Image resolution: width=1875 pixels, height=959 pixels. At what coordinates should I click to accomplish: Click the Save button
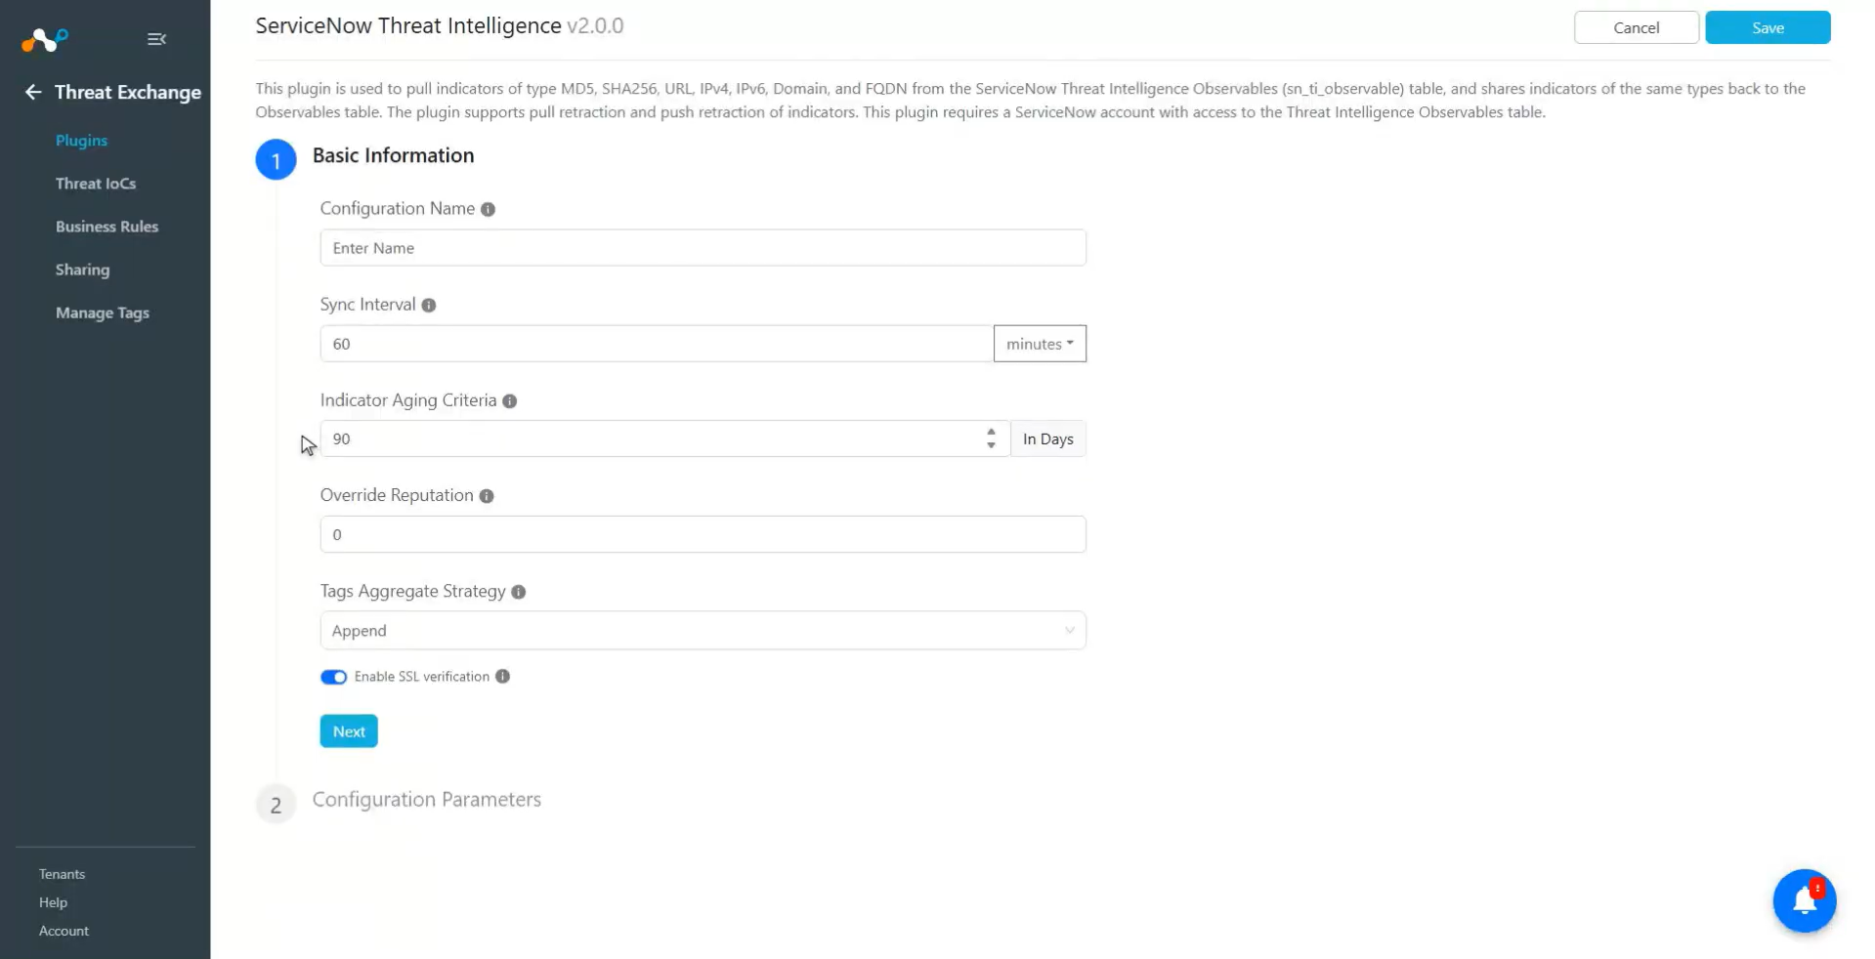(x=1768, y=27)
